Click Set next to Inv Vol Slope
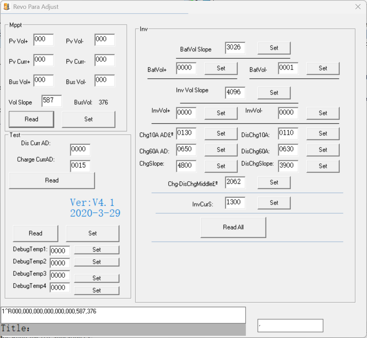Screen dimensions: 367x338 click(x=274, y=93)
